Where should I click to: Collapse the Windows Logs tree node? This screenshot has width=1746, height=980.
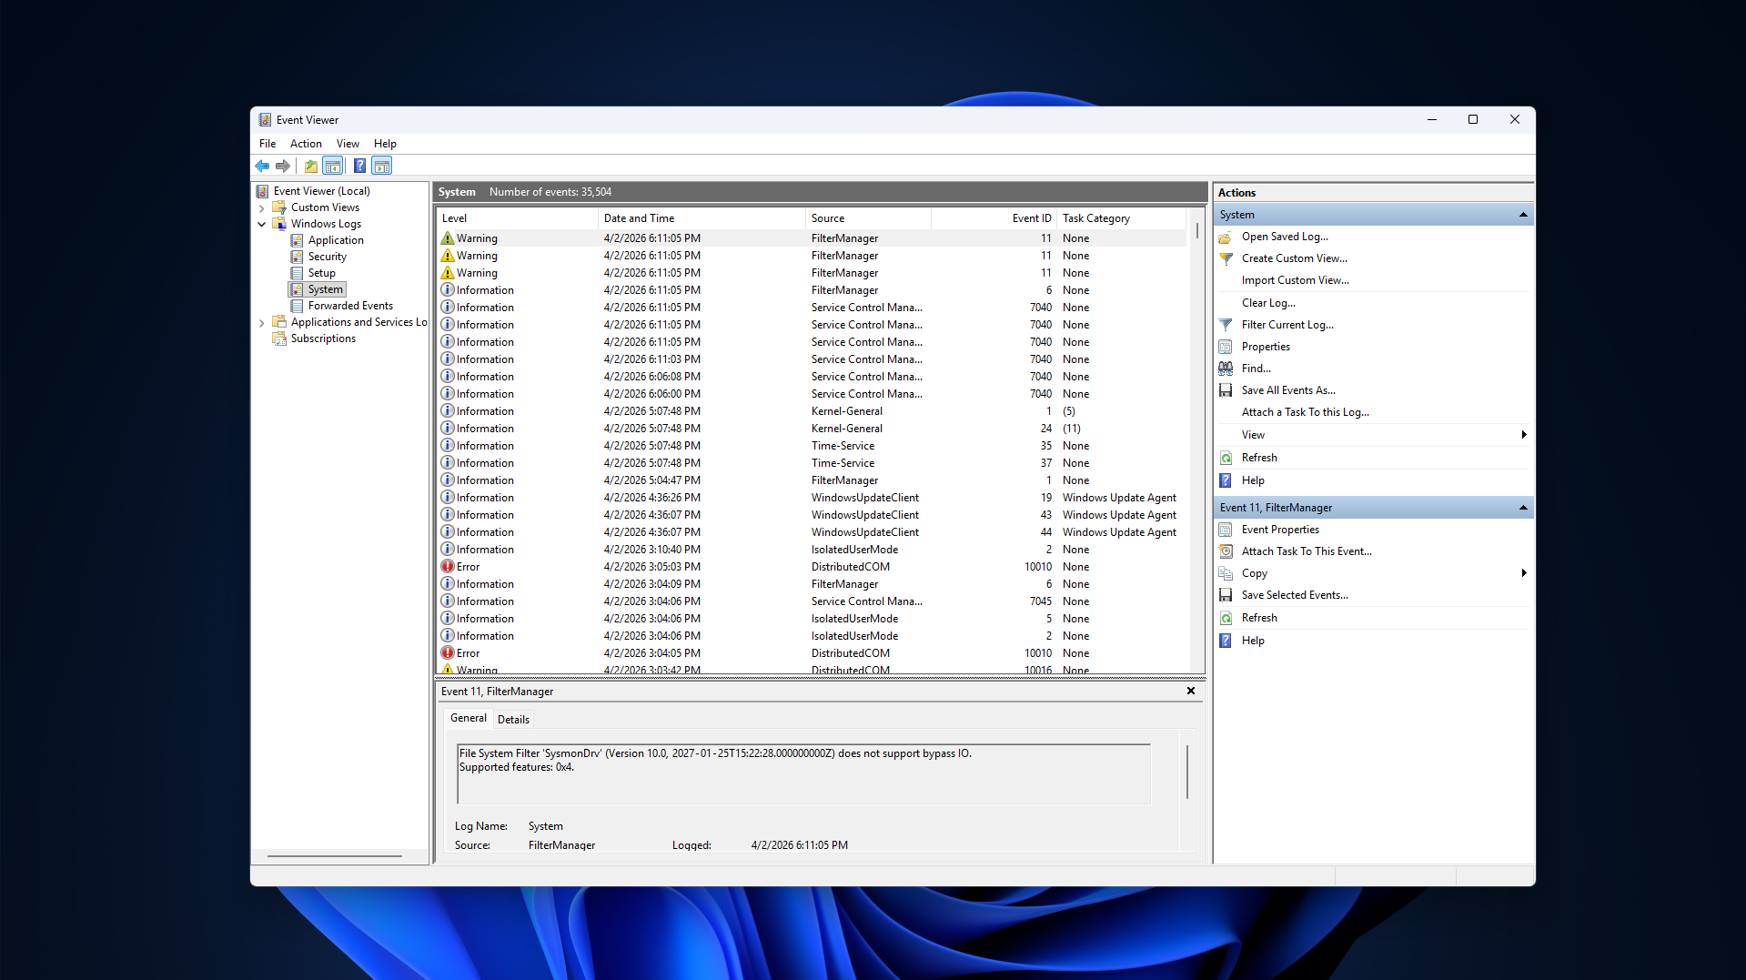pyautogui.click(x=262, y=224)
